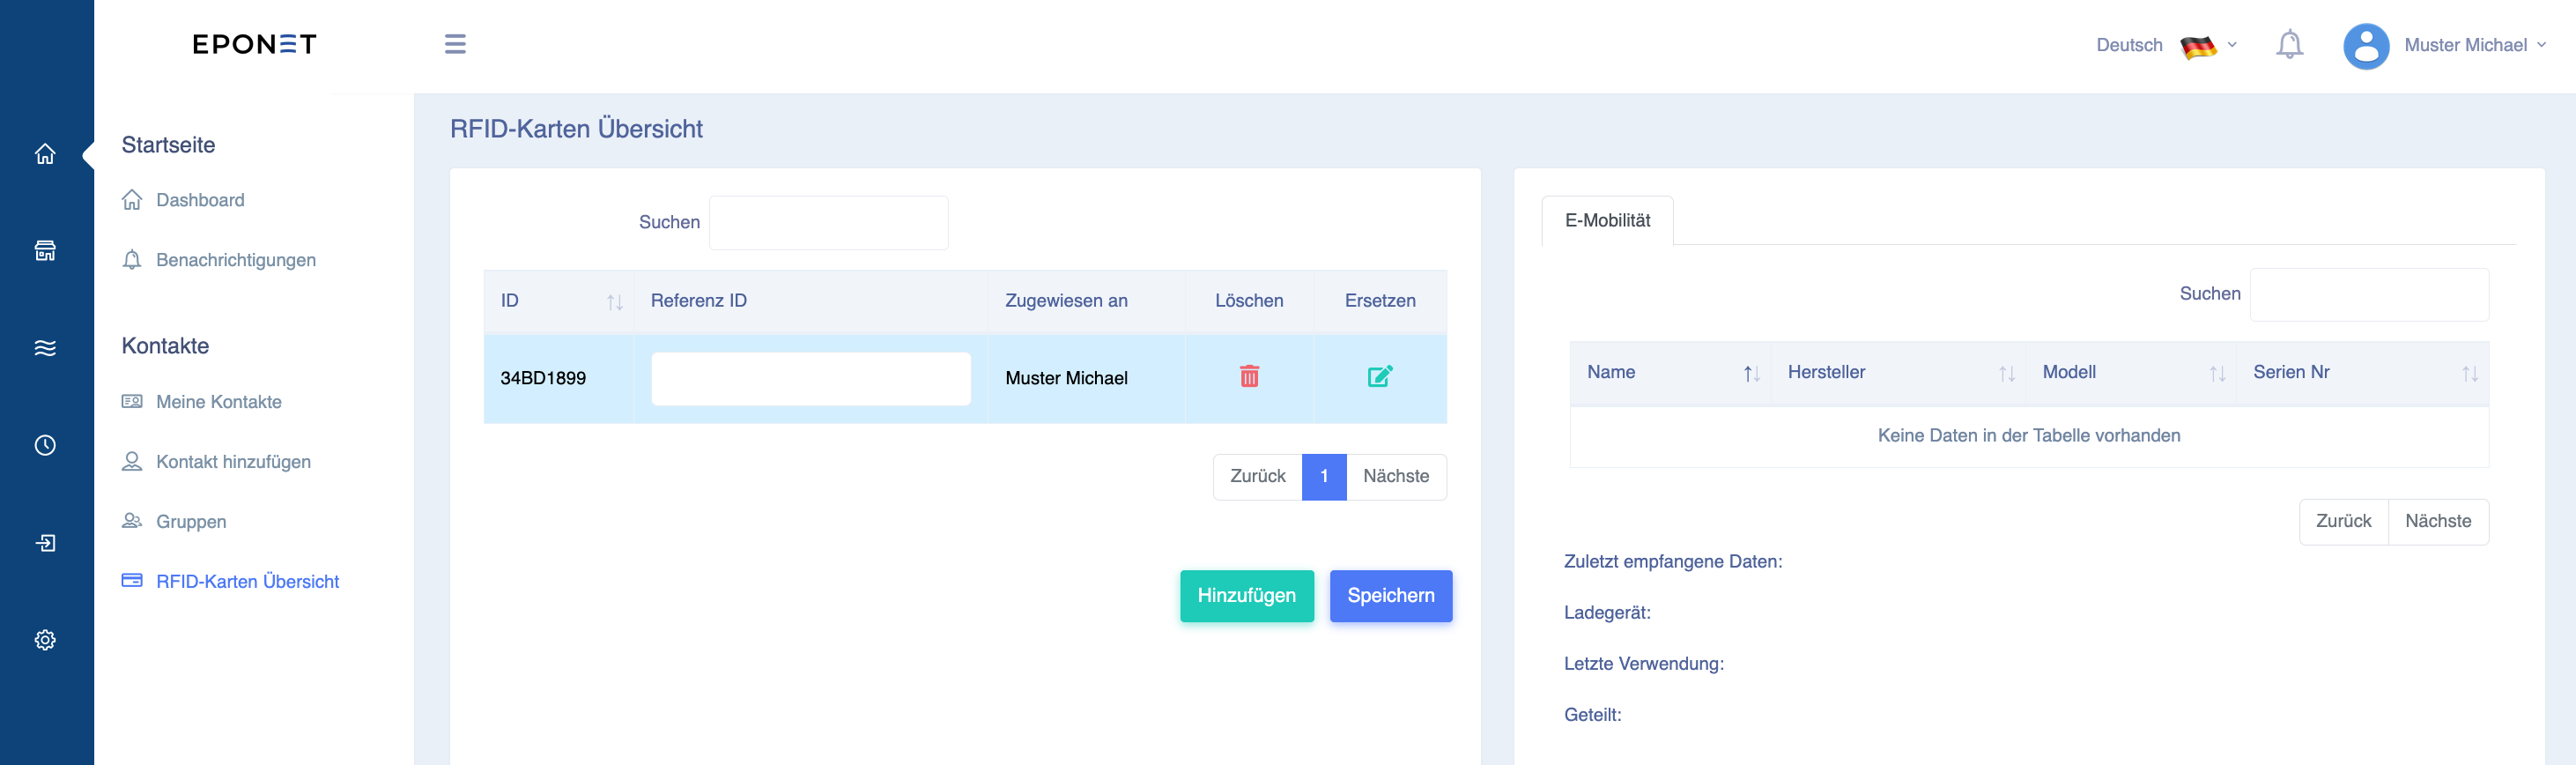This screenshot has height=765, width=2576.
Task: Click the home icon in blue sidebar
Action: 45,154
